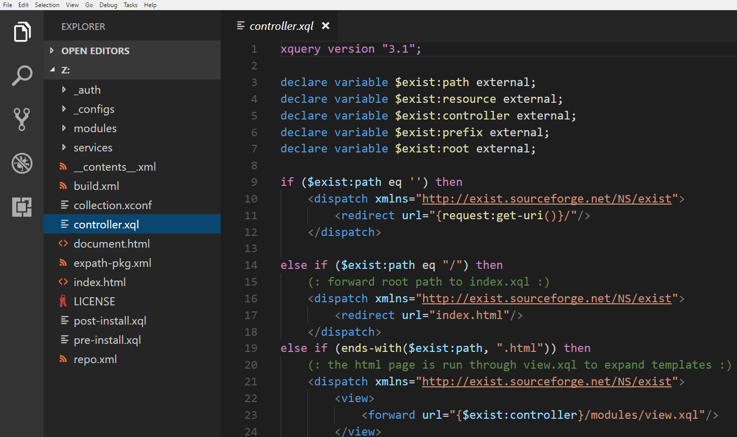Click the file icon beside collection.xconf
This screenshot has width=737, height=437.
64,205
